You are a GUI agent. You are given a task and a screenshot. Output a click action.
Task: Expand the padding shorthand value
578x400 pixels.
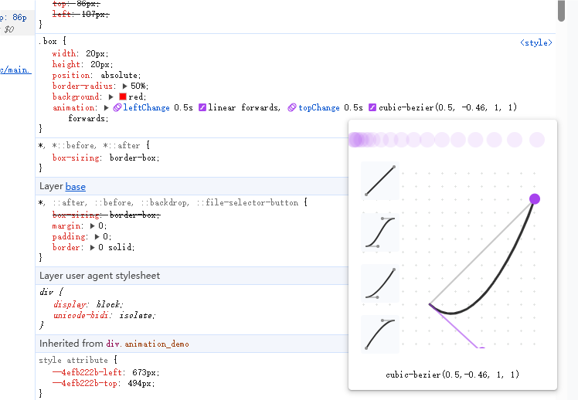point(97,236)
